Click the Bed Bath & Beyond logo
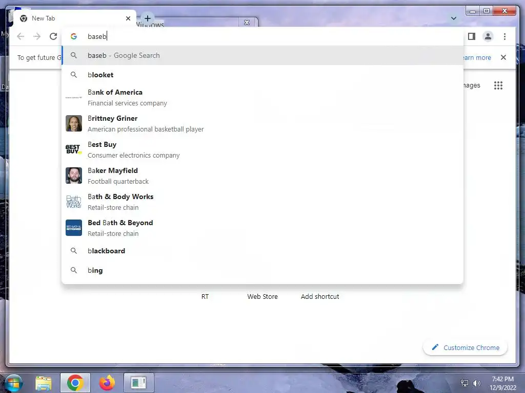 click(x=74, y=228)
